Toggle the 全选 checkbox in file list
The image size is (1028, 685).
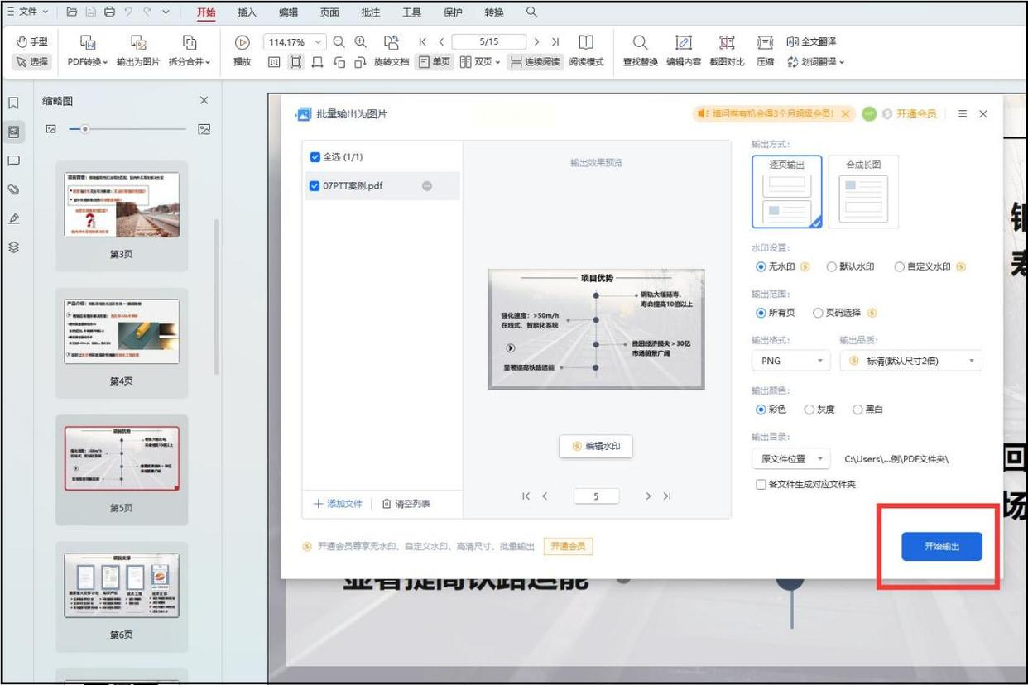pyautogui.click(x=315, y=157)
